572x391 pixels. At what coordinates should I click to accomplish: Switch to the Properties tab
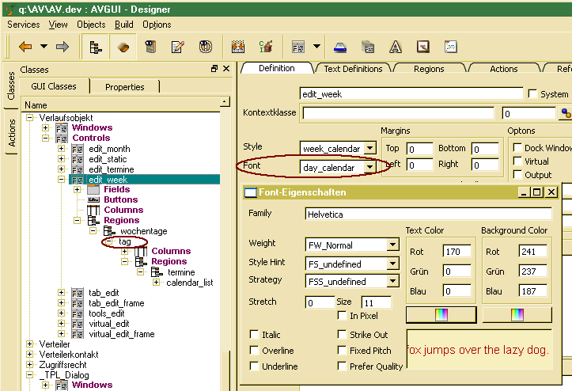point(125,87)
